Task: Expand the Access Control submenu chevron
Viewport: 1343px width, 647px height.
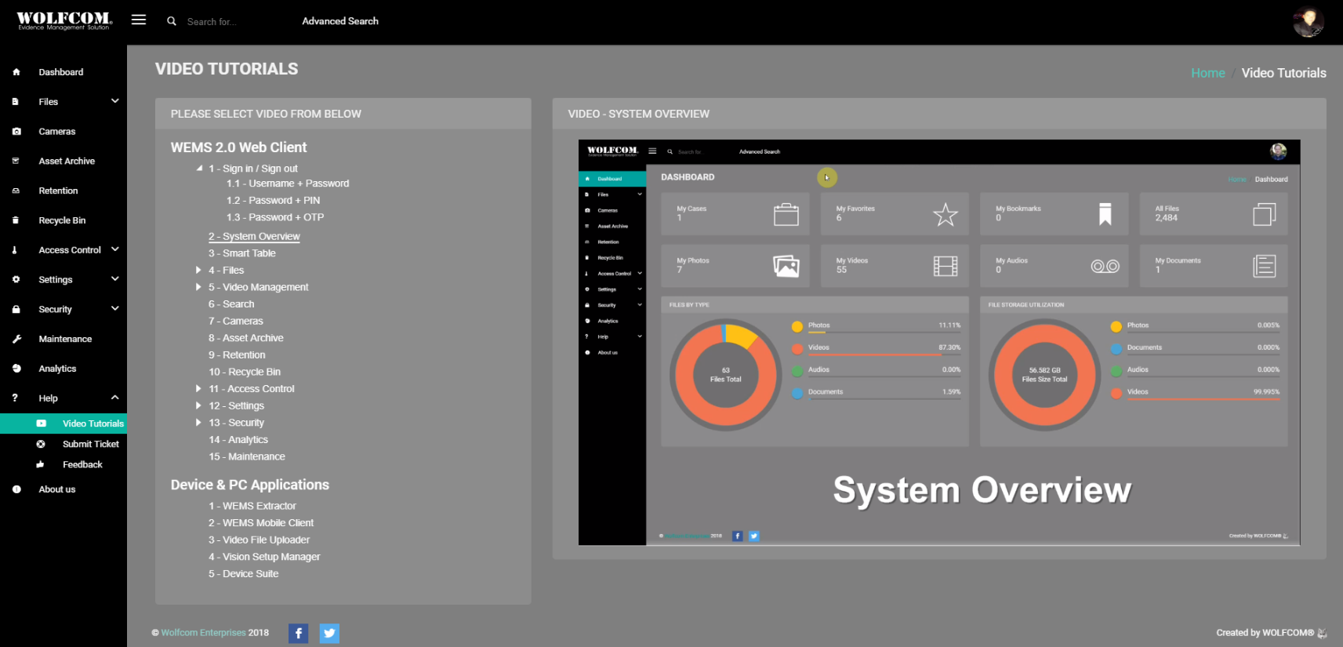Action: click(115, 249)
